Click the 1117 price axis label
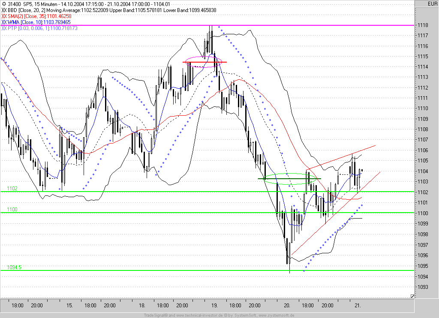The image size is (439, 318). point(423,36)
